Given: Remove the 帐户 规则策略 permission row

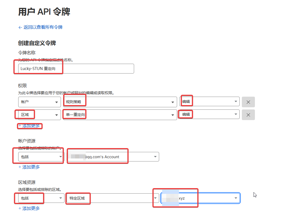Looking at the screenshot, I should point(248,102).
